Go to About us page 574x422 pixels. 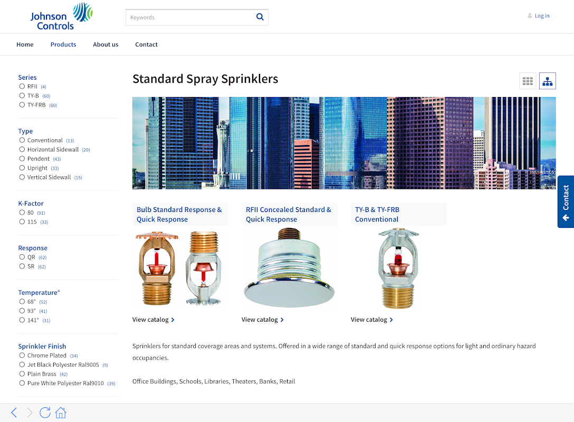(106, 44)
